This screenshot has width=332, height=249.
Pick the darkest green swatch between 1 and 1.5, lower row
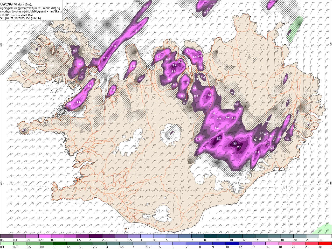pyautogui.click(x=60, y=243)
